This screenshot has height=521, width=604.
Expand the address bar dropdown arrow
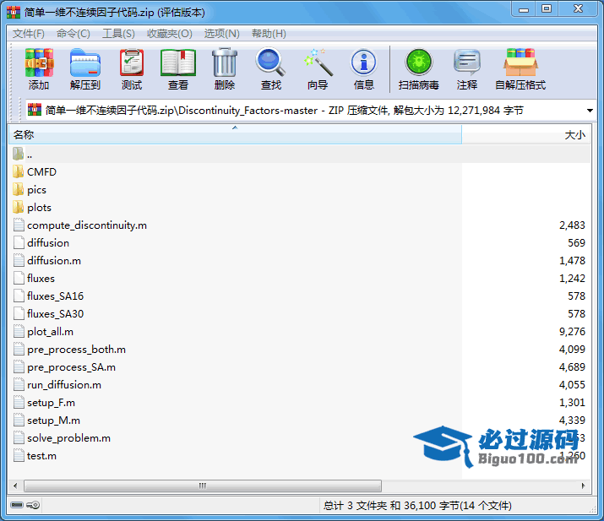click(x=590, y=111)
